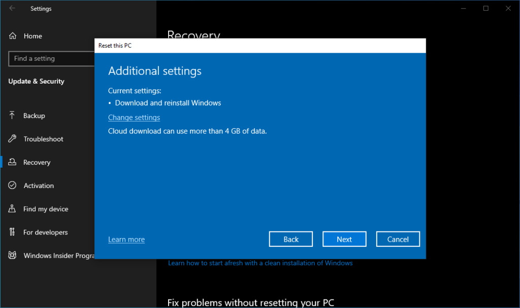Click inside the Find a setting search box
The height and width of the screenshot is (308, 520).
51,59
